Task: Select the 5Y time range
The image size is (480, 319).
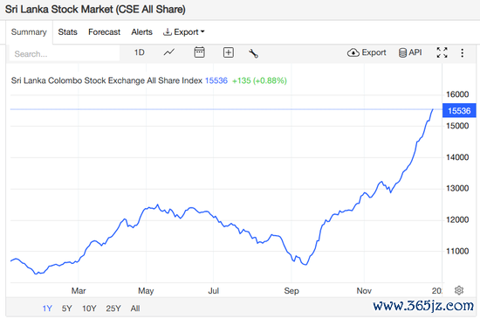Action: click(66, 309)
